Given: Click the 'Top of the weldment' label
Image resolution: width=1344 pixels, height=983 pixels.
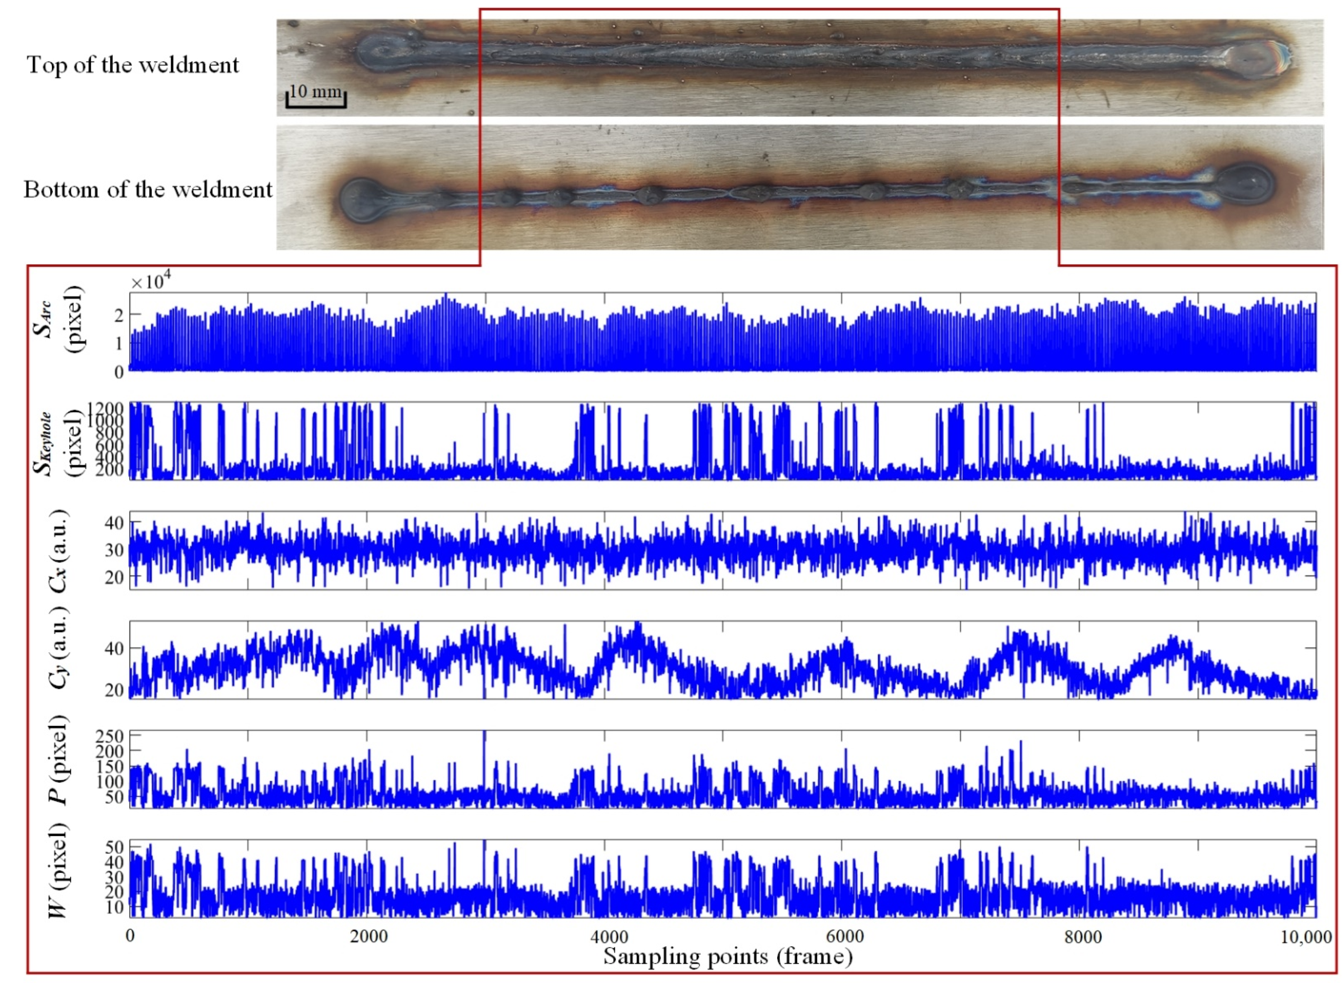Looking at the screenshot, I should tap(133, 65).
